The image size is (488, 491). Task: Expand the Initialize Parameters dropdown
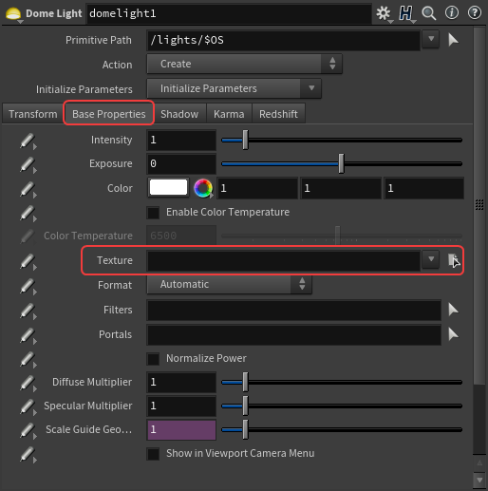point(235,88)
